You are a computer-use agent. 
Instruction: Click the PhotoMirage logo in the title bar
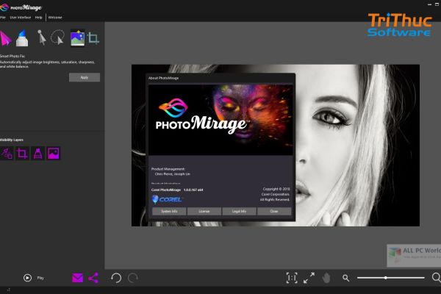(x=21, y=7)
